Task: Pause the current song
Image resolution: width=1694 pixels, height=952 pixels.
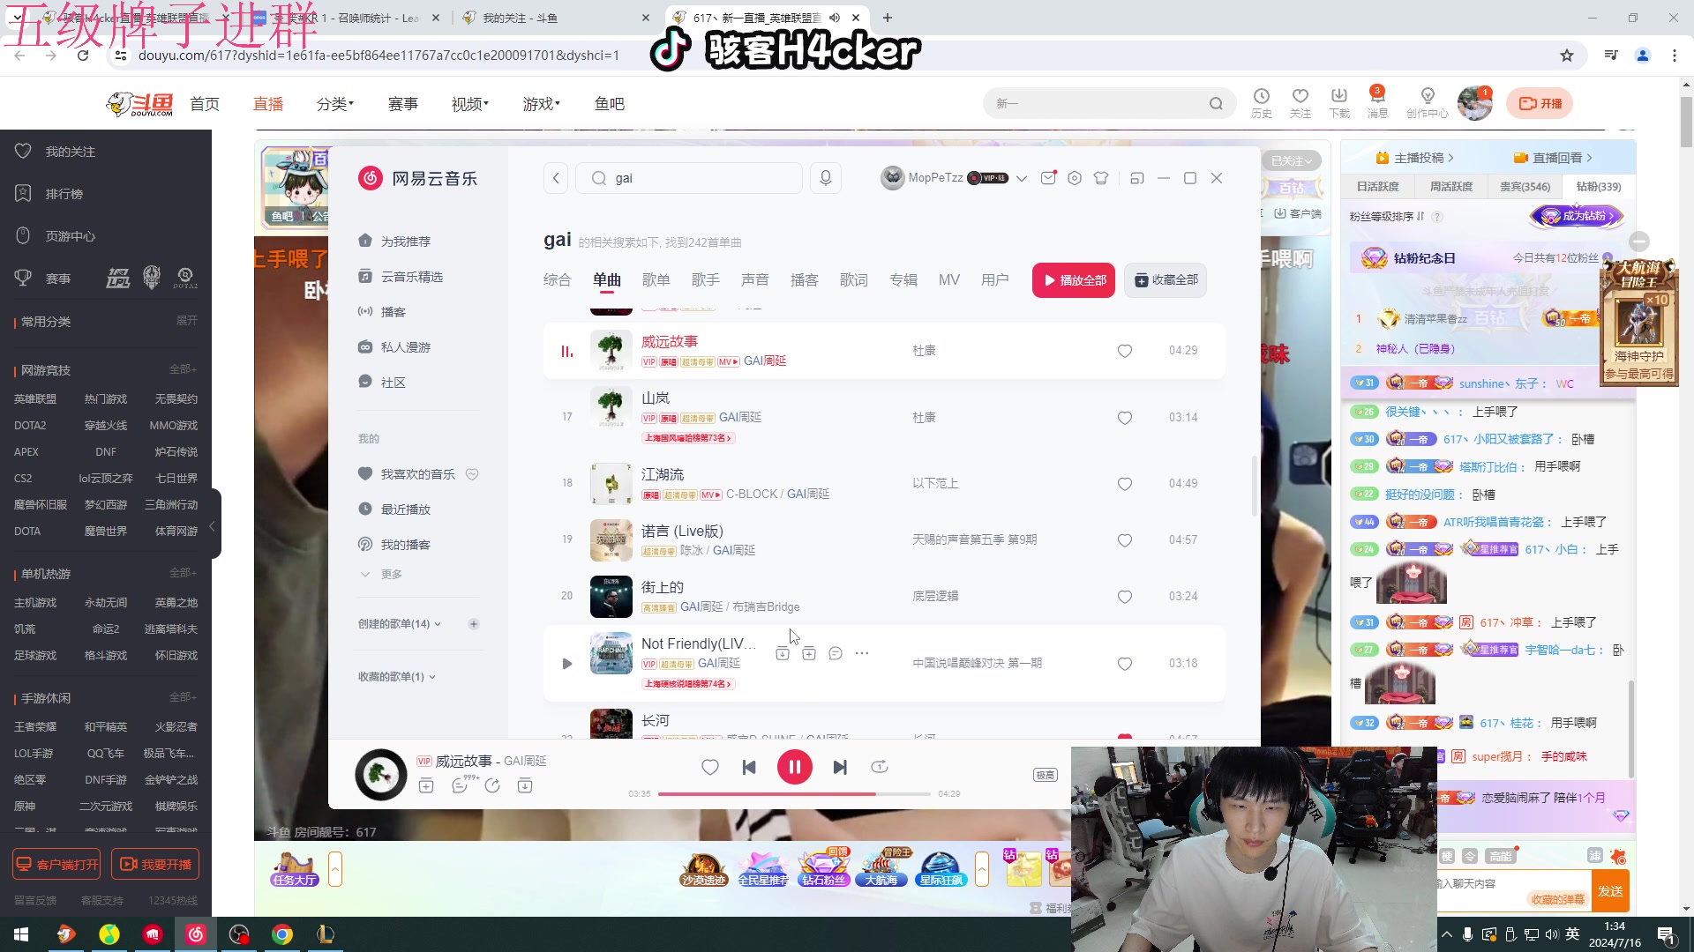Action: click(x=795, y=768)
